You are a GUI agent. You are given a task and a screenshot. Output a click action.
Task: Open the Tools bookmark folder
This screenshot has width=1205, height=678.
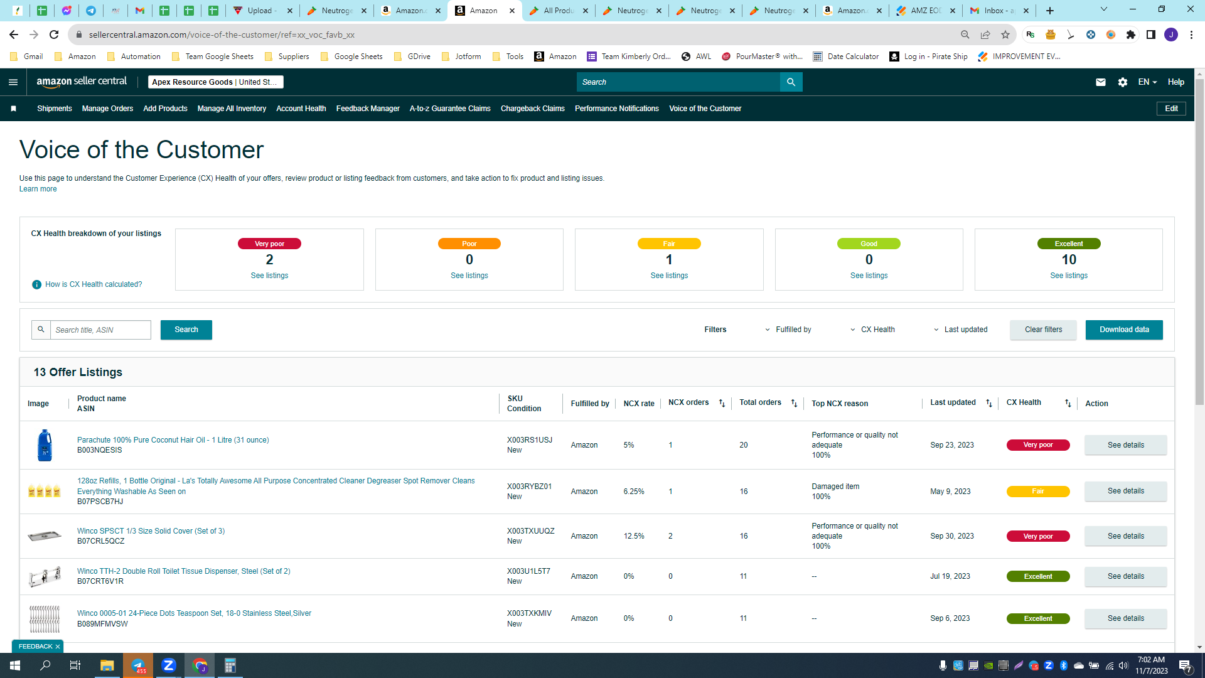pos(508,56)
